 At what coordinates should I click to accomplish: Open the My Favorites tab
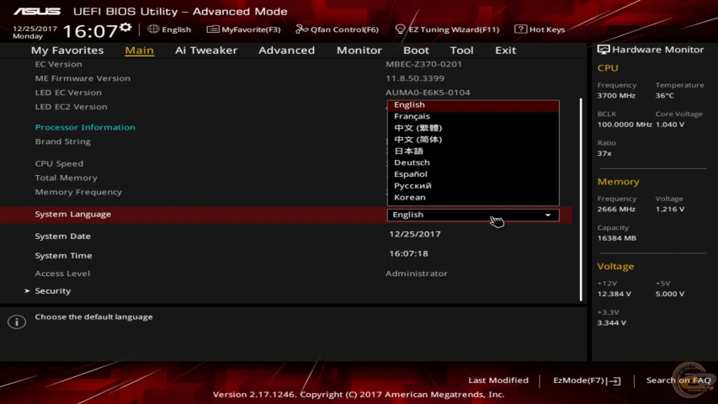click(67, 50)
